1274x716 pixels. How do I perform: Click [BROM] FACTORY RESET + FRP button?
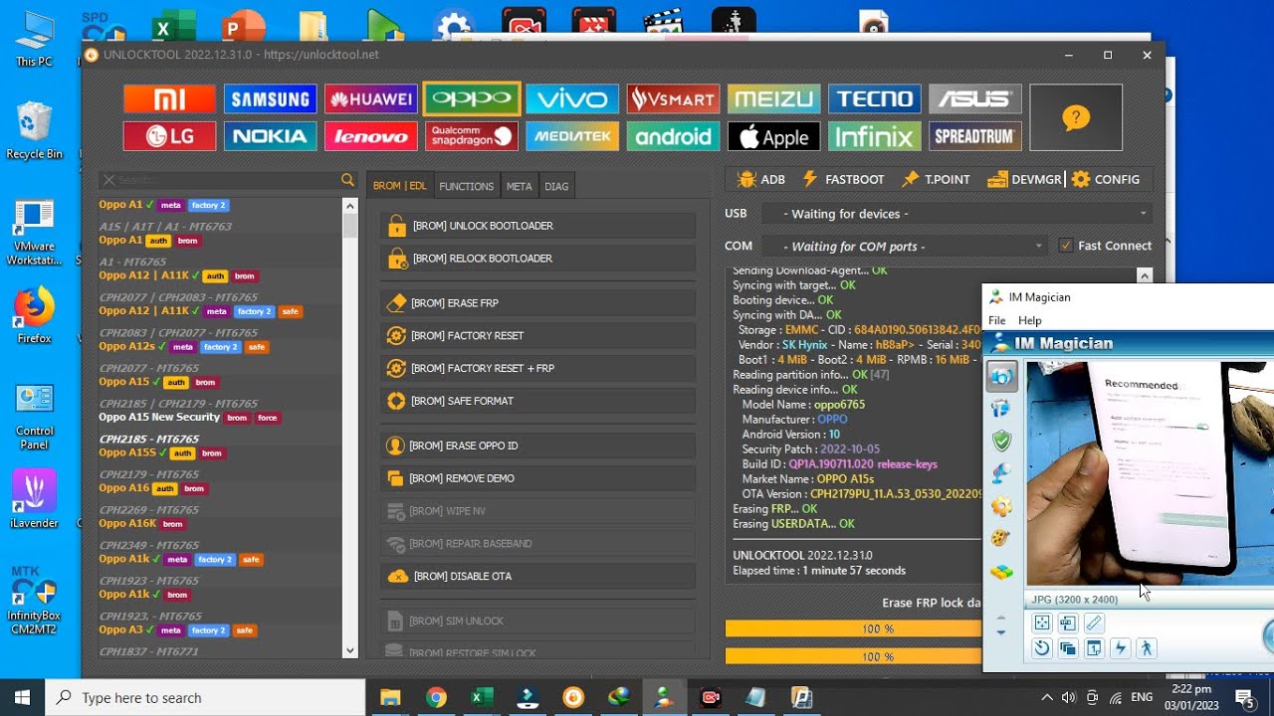(538, 368)
